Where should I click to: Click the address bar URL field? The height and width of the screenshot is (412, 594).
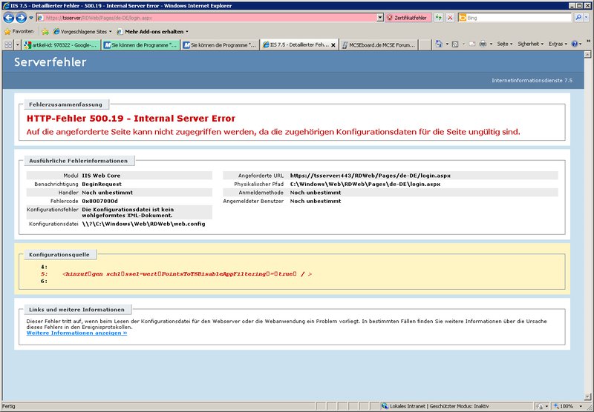[206, 18]
